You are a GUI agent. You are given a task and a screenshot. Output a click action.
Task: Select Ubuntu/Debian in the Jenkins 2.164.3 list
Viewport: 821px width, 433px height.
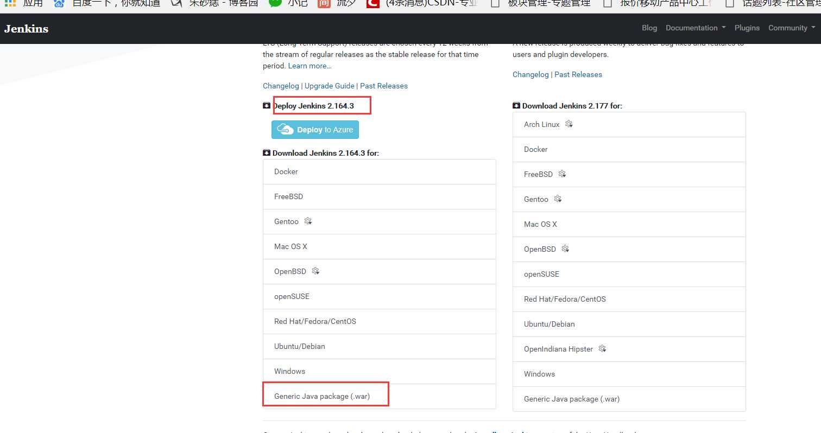380,346
